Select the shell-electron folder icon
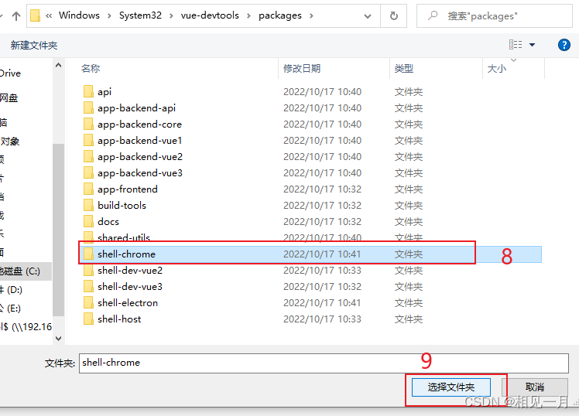 pyautogui.click(x=88, y=302)
